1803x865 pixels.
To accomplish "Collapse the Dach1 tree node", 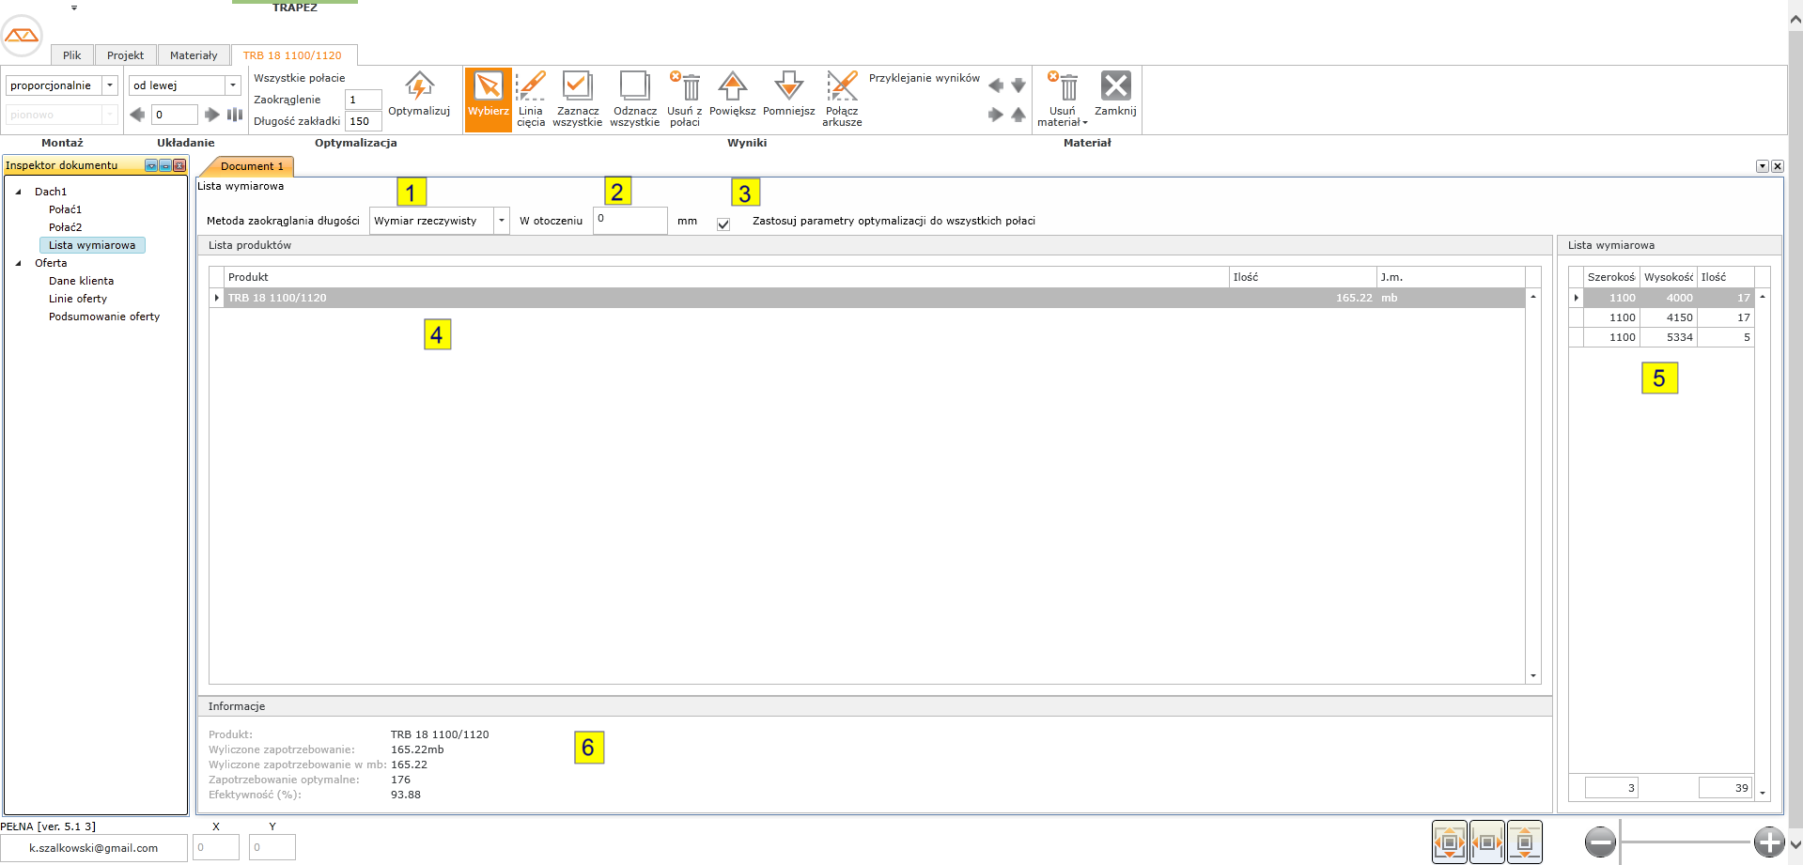I will pos(18,192).
